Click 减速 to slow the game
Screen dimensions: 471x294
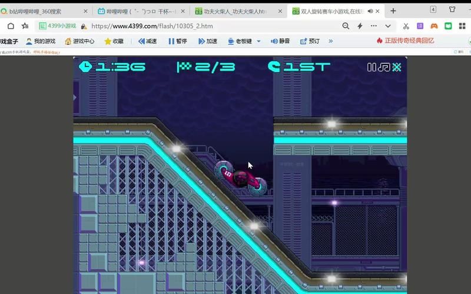pos(148,41)
